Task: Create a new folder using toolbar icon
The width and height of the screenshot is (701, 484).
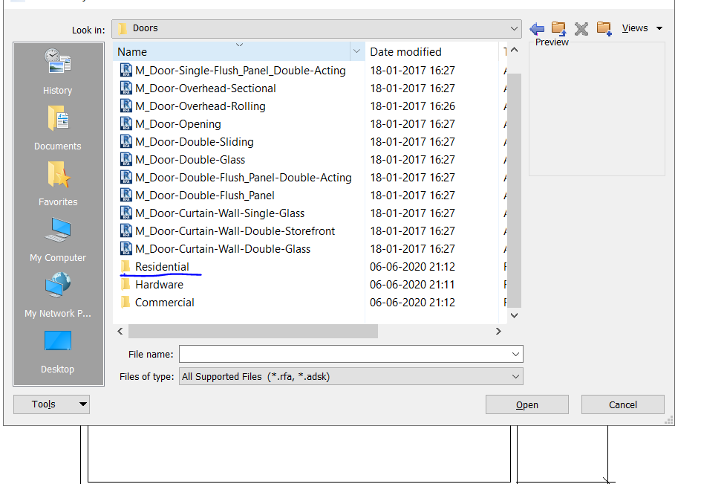Action: tap(604, 29)
